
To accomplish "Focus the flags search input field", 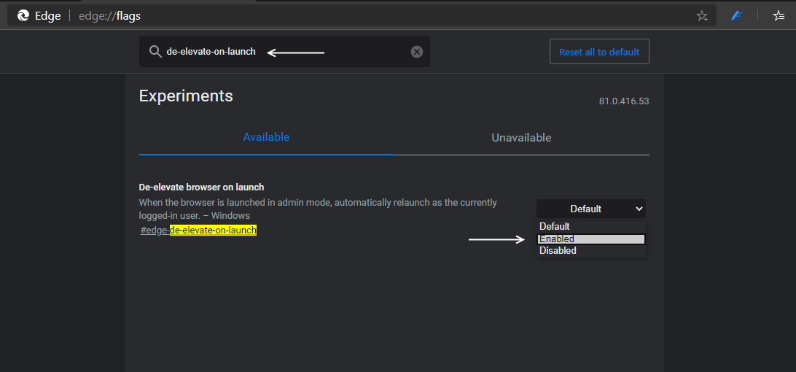I will tap(284, 51).
